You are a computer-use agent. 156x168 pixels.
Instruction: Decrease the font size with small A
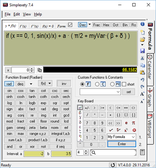point(142,101)
